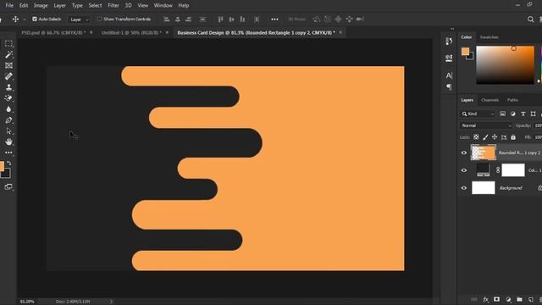Open the Search magnifier icon
This screenshot has width=542, height=305.
click(531, 19)
